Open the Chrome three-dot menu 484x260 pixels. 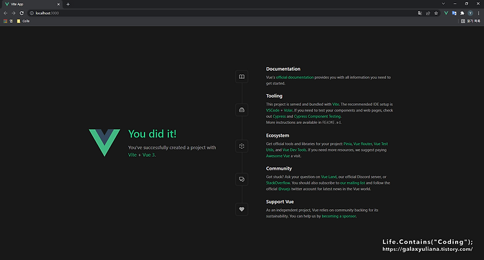pos(478,13)
